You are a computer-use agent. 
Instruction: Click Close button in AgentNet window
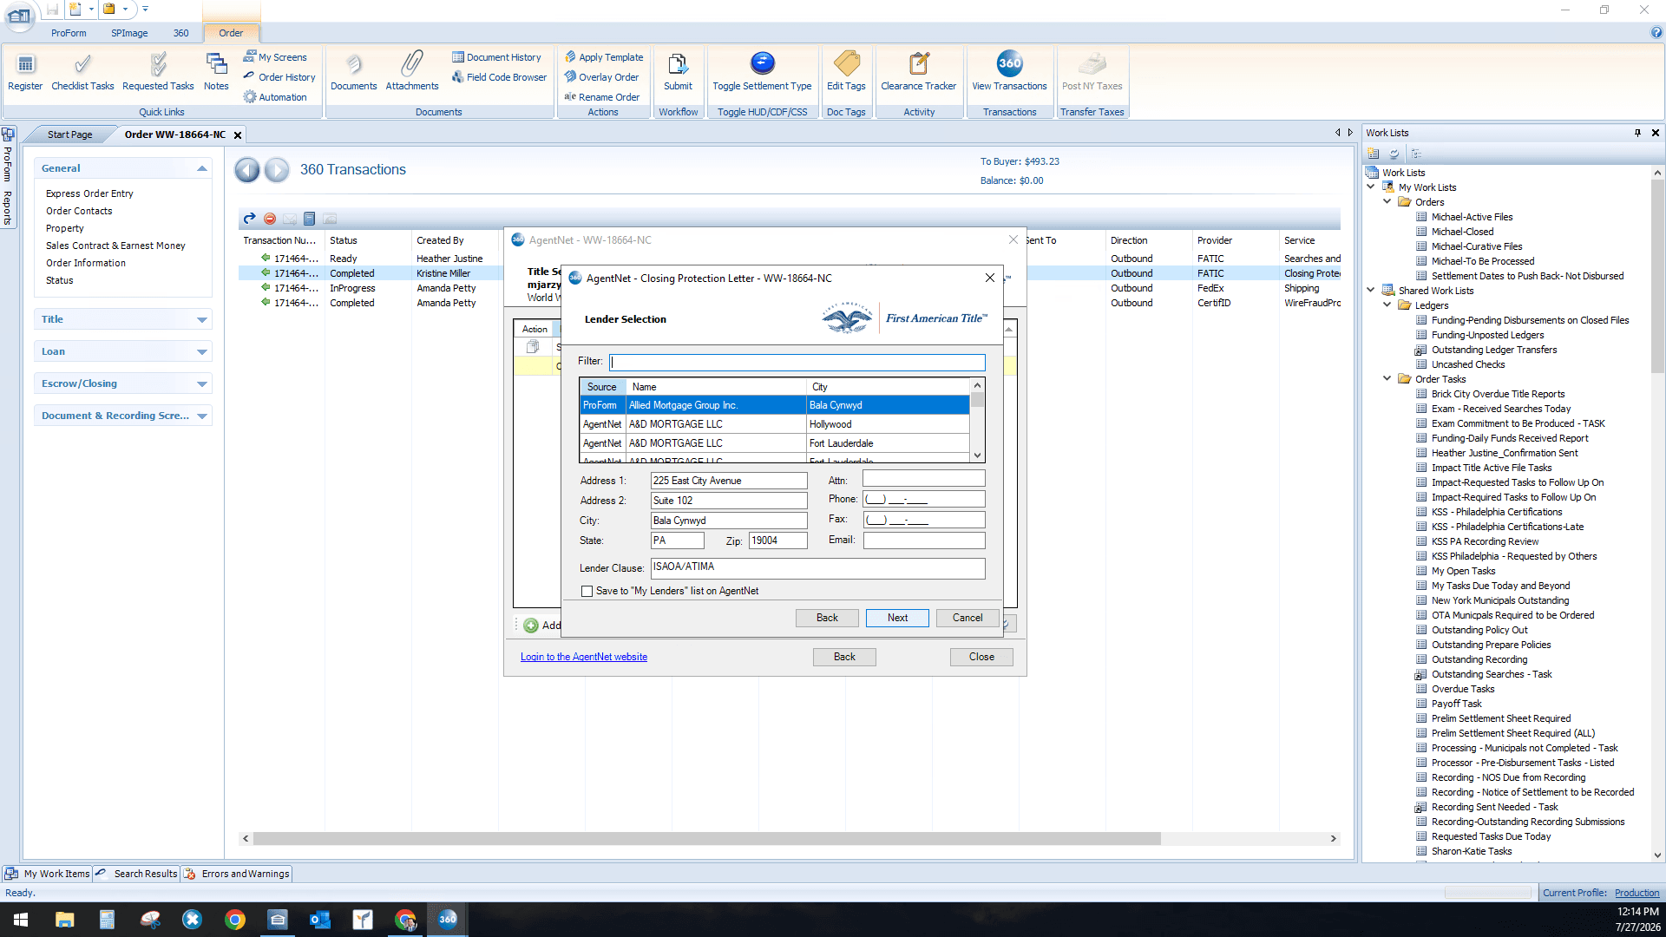pyautogui.click(x=981, y=657)
